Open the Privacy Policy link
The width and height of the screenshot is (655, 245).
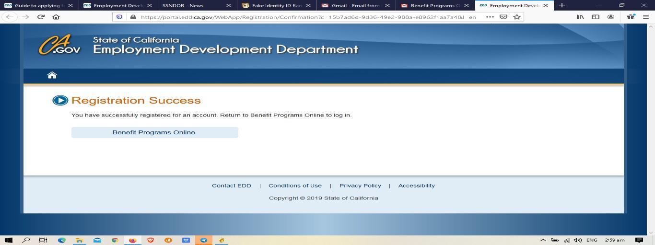(x=360, y=186)
